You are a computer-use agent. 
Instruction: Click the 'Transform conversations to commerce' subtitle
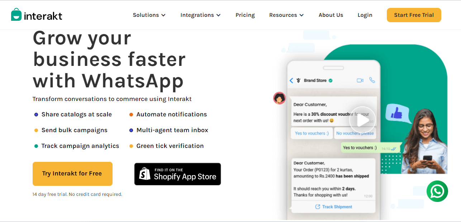112,99
